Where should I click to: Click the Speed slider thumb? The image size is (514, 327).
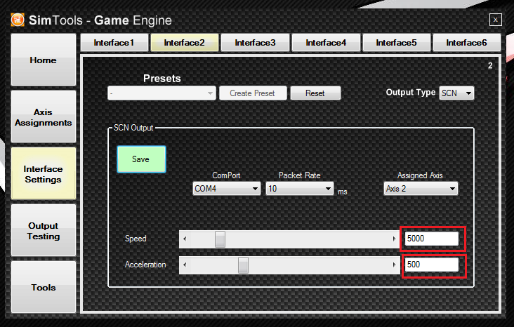220,239
